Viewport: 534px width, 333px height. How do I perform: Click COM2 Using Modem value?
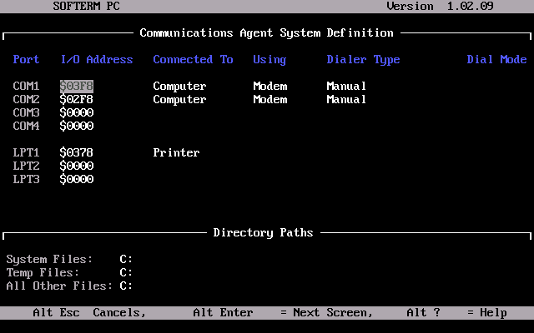point(270,99)
